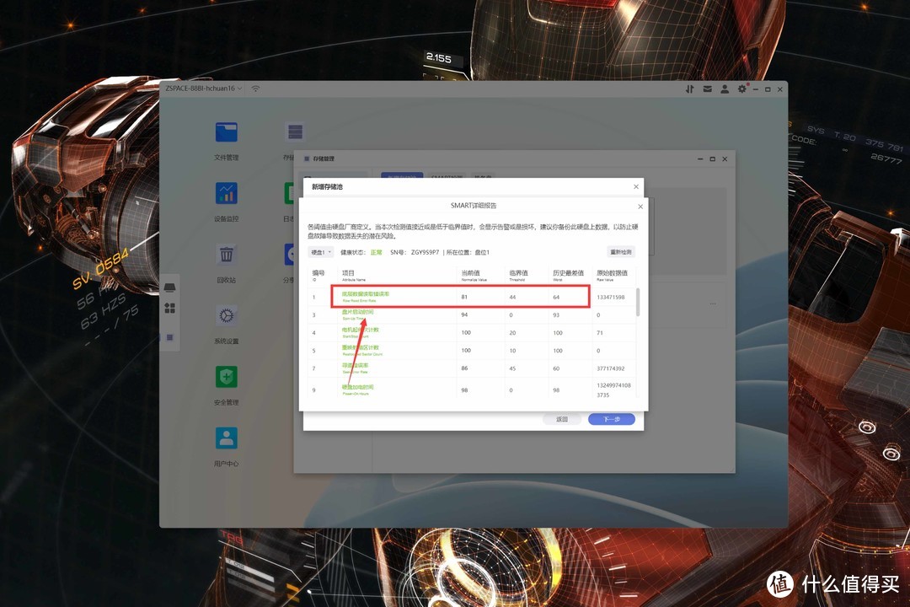Click the 重新检测 re-detect button
This screenshot has height=607, width=910.
coord(620,252)
